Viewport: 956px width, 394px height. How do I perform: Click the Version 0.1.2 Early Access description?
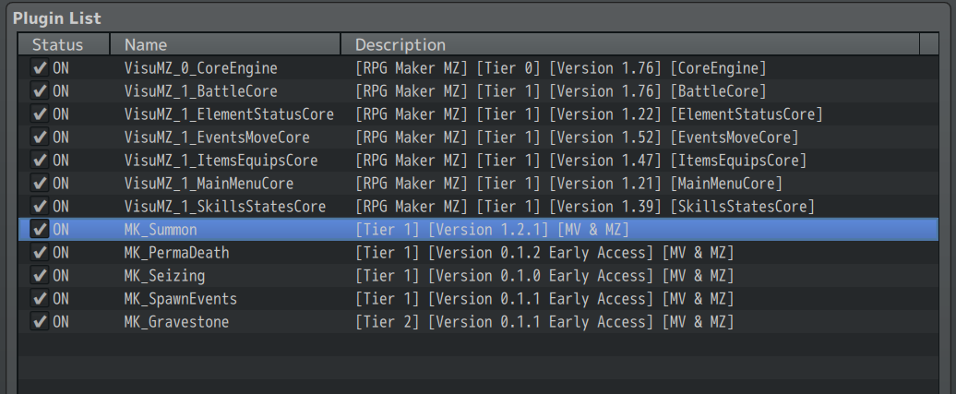(544, 253)
